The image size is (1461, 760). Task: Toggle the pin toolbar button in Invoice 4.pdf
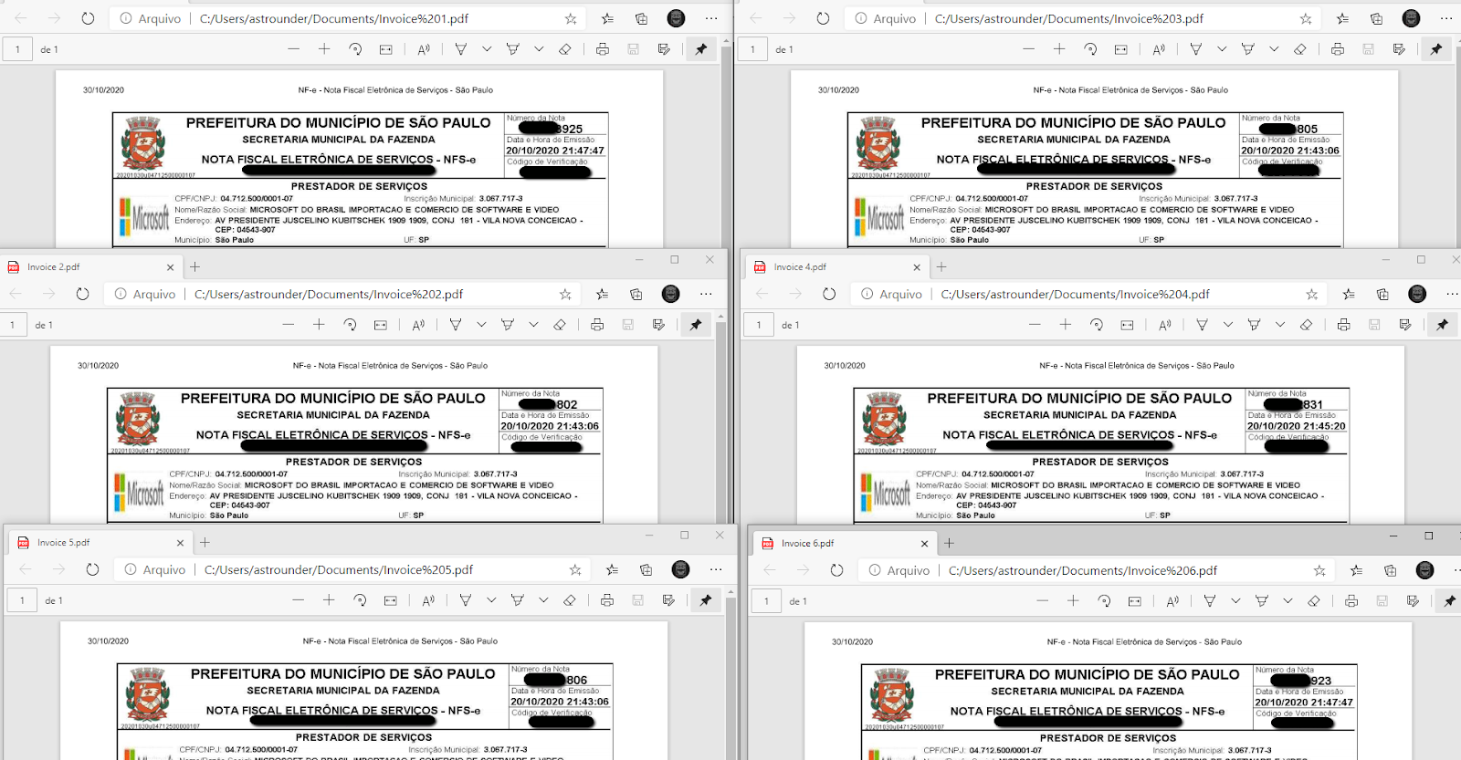tap(1442, 325)
